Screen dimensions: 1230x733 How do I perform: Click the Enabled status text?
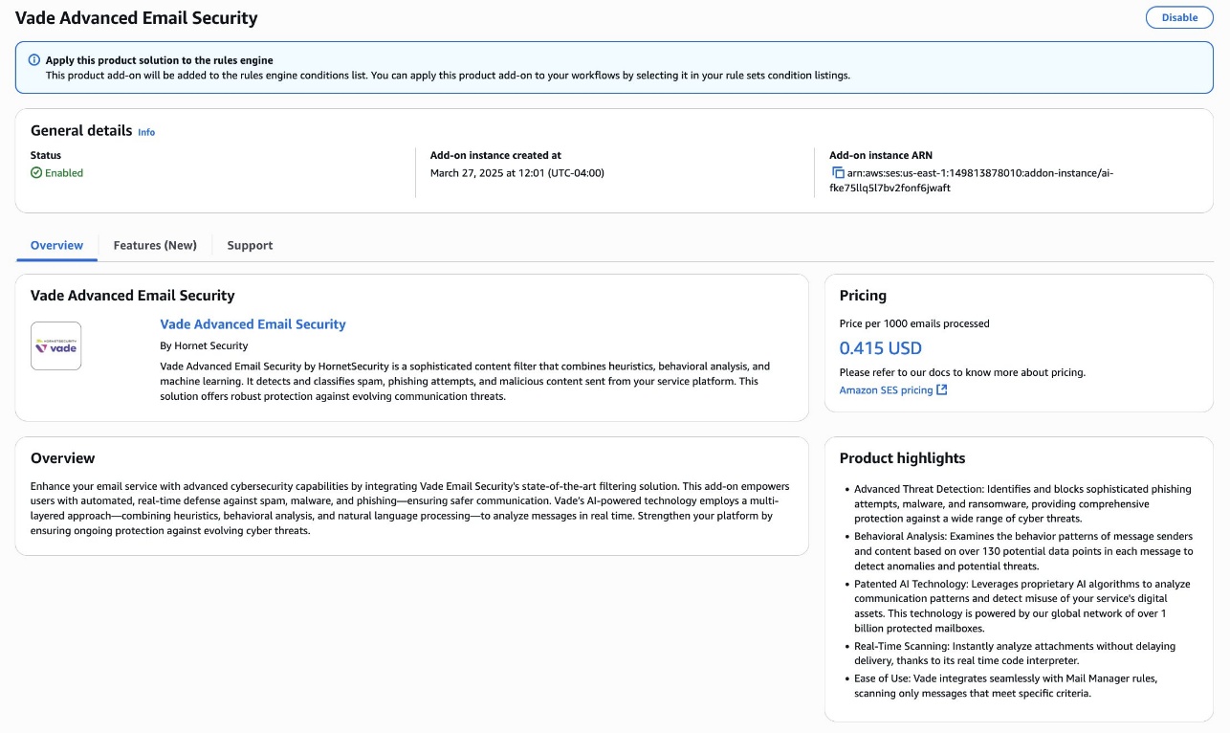[x=64, y=173]
